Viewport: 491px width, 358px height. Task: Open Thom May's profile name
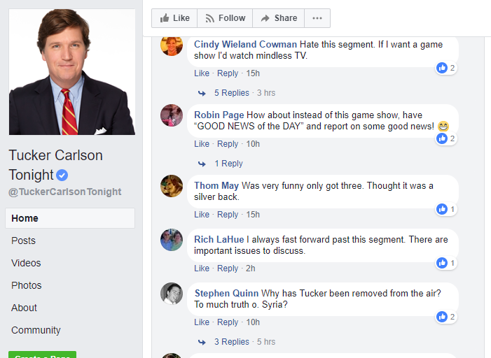216,186
